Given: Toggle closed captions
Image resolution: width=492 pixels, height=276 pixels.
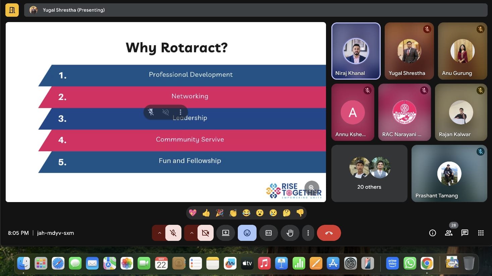Looking at the screenshot, I should (269, 233).
